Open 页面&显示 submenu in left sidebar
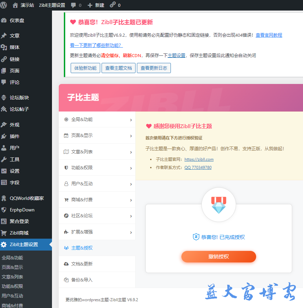303x308 pixels. point(12,267)
